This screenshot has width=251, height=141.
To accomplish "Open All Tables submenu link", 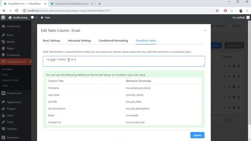I will pos(7,69).
